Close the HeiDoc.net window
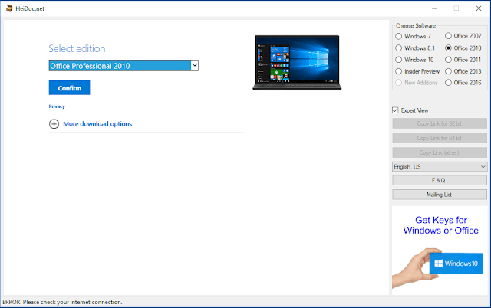 tap(479, 8)
